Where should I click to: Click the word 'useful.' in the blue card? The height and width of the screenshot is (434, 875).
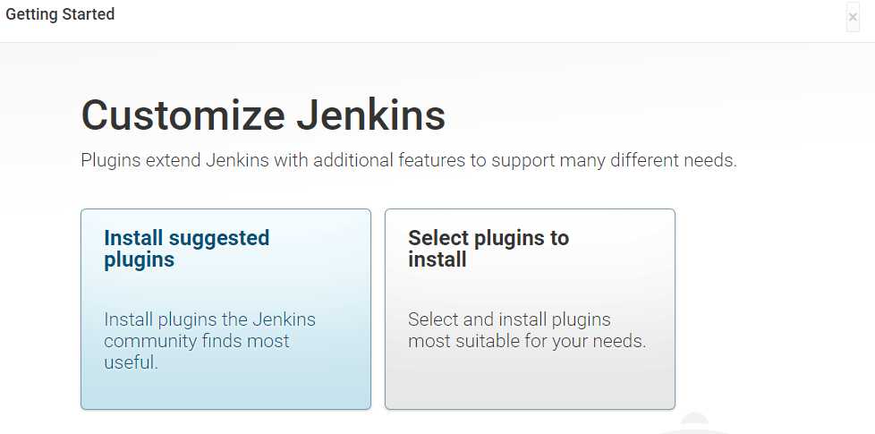coord(132,362)
